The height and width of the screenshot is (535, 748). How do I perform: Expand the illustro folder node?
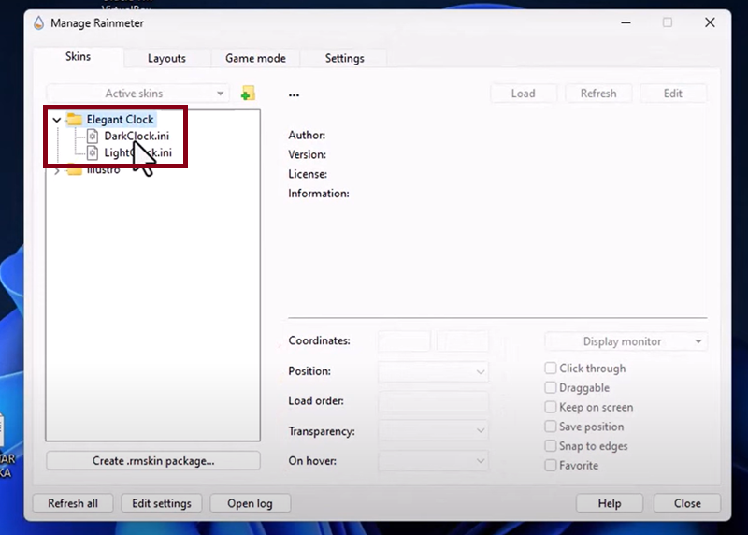click(57, 170)
